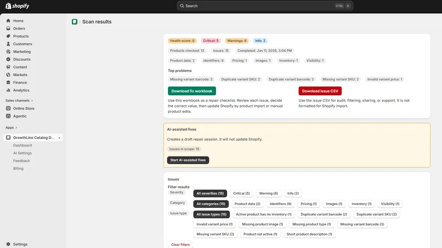Filter by Identifiers (9) category
Screen dimensions: 442x248
coord(281,204)
